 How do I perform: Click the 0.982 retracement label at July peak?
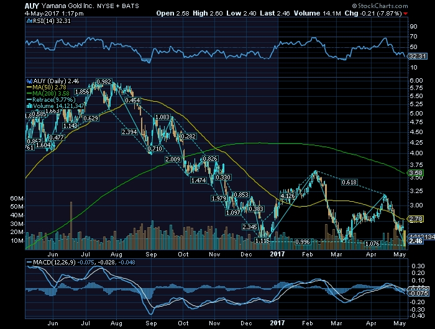[104, 82]
